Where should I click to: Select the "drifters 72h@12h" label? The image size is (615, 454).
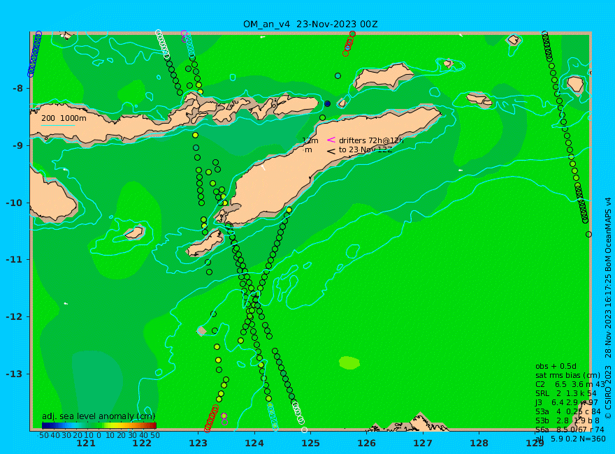click(371, 140)
